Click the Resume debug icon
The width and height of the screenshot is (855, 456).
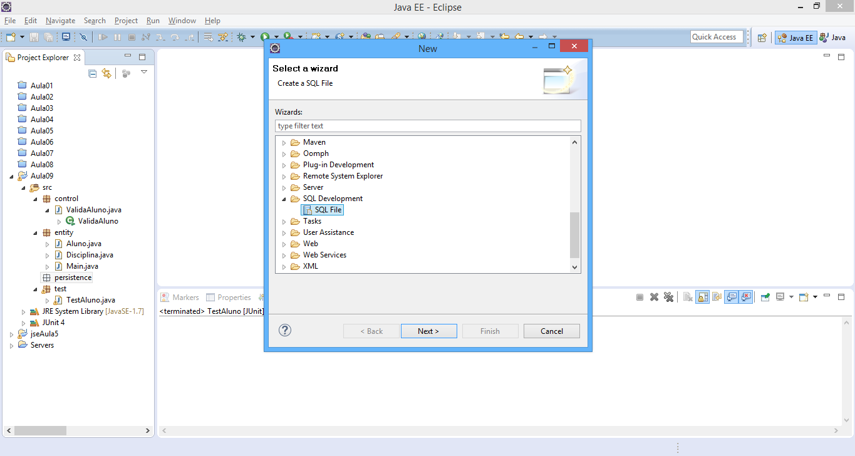click(x=103, y=38)
